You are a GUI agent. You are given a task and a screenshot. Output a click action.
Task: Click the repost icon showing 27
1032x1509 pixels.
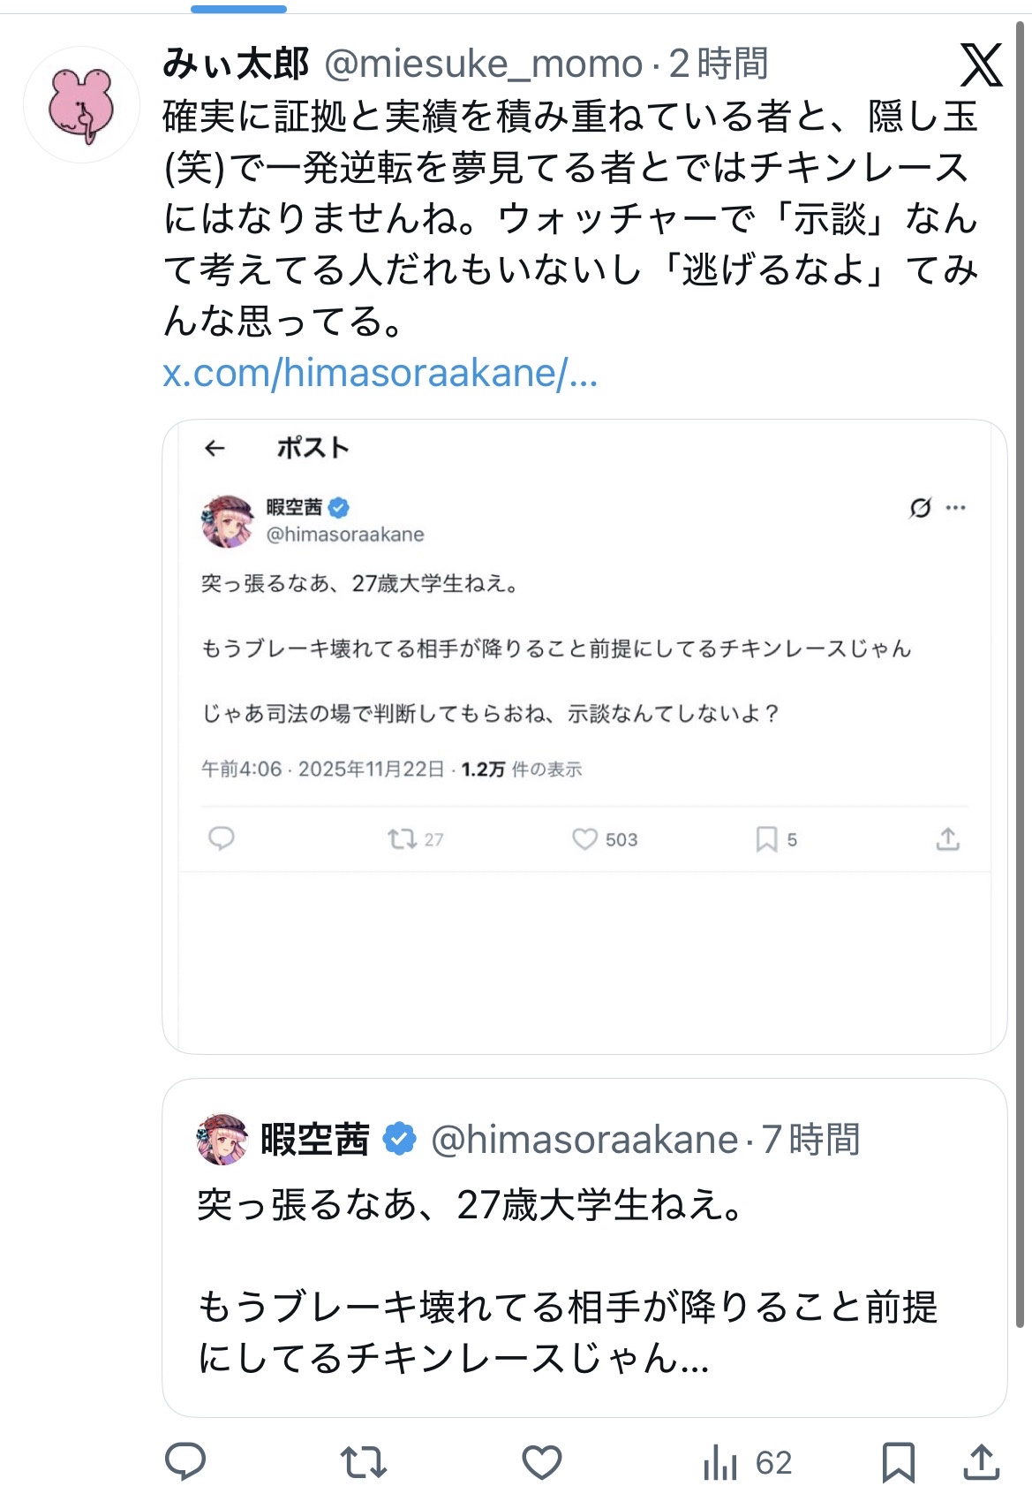[403, 838]
